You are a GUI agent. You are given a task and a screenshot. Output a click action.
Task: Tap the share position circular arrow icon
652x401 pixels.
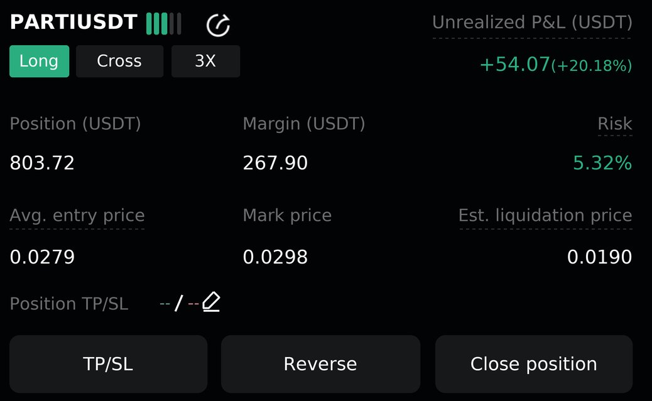[219, 25]
